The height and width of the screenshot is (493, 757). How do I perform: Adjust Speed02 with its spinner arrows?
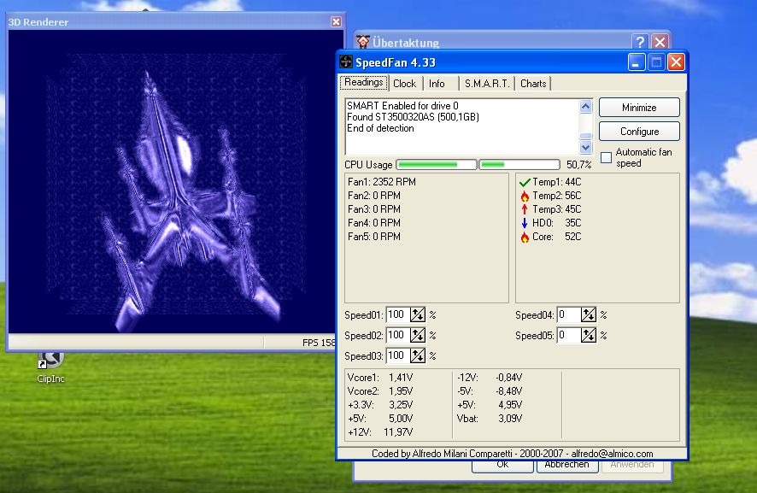pos(418,335)
